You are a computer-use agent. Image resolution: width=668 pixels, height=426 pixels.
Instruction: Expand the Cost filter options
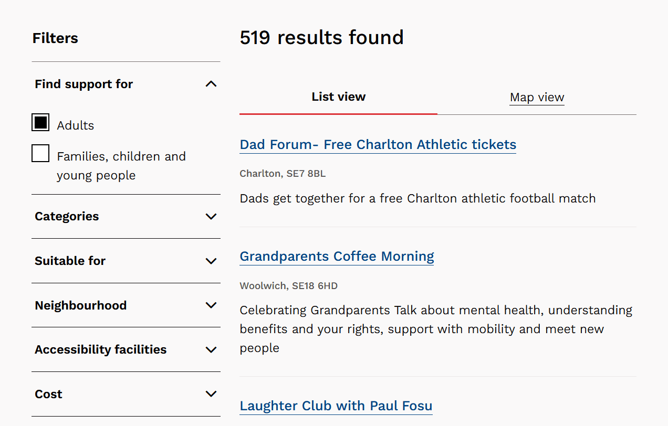pos(126,393)
